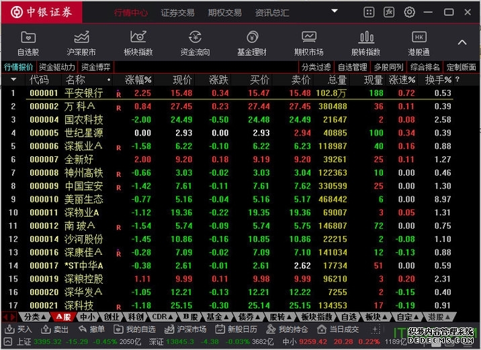The width and height of the screenshot is (481, 350).
Task: Select the 资金博弈 tab
Action: (x=95, y=67)
